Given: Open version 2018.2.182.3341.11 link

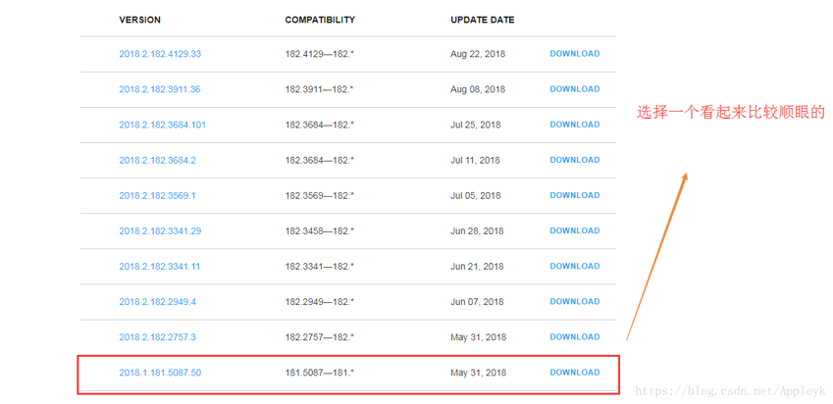Looking at the screenshot, I should (159, 267).
